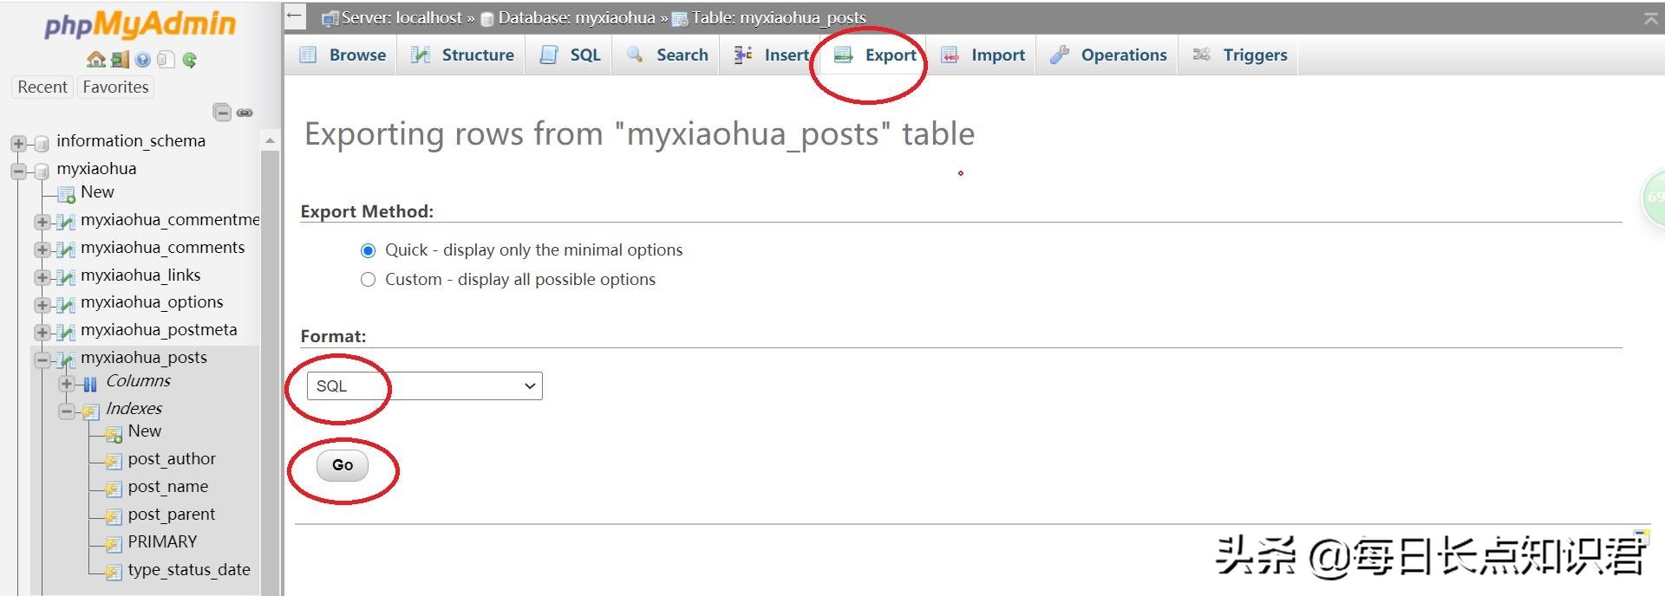Image resolution: width=1665 pixels, height=596 pixels.
Task: Open the SQL format dropdown
Action: (425, 386)
